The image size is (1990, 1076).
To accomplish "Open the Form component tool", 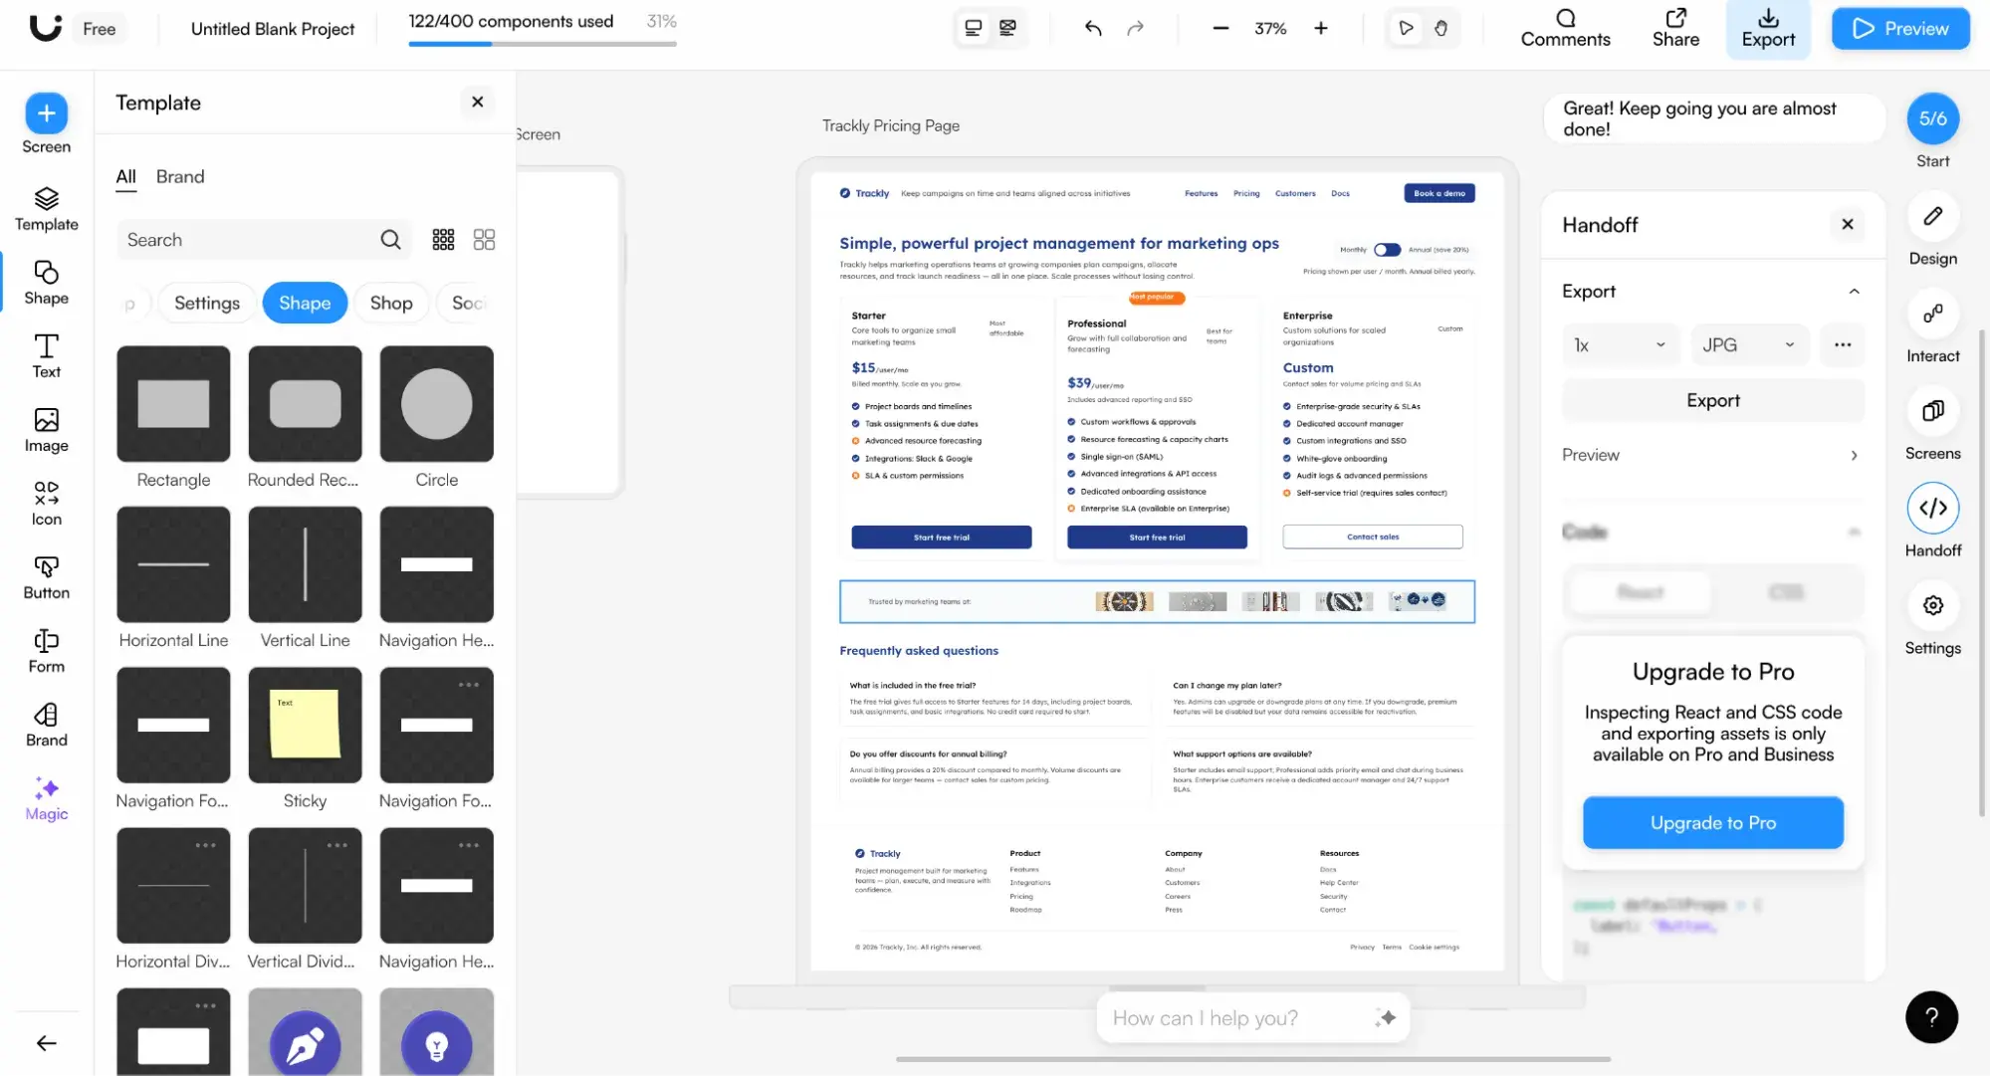I will point(46,651).
